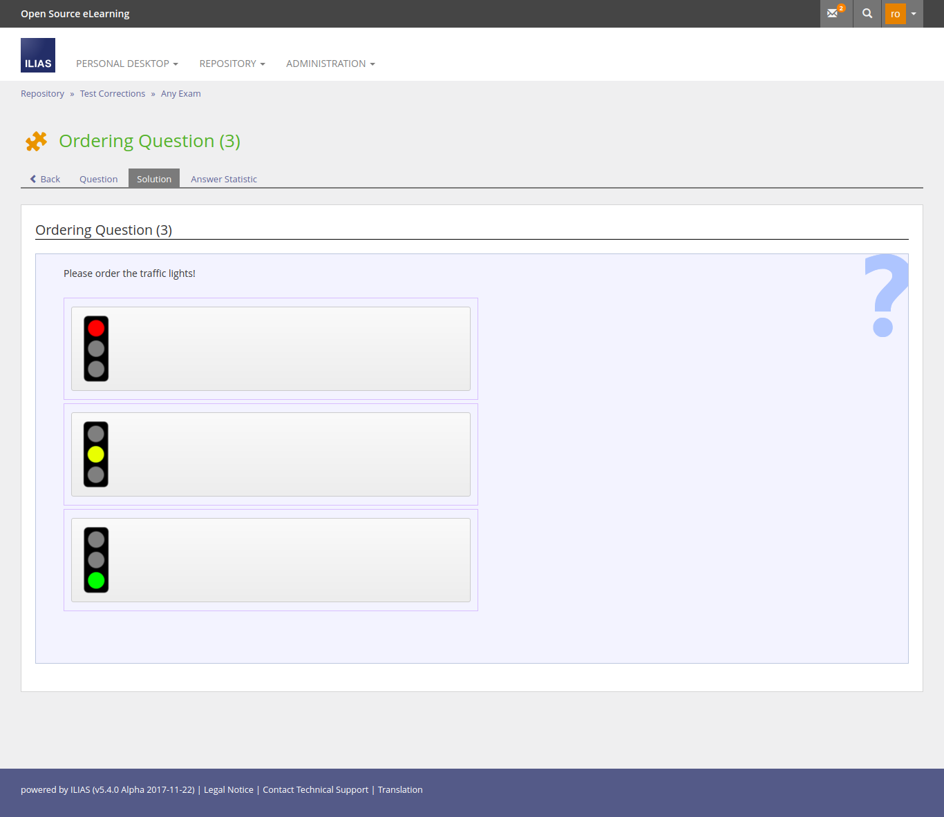The width and height of the screenshot is (944, 817).
Task: Click the yellow traffic light image
Action: point(96,454)
